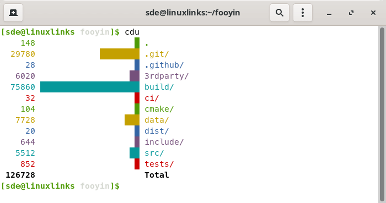Click the blue size value 28
386x203 pixels.
tap(30, 65)
